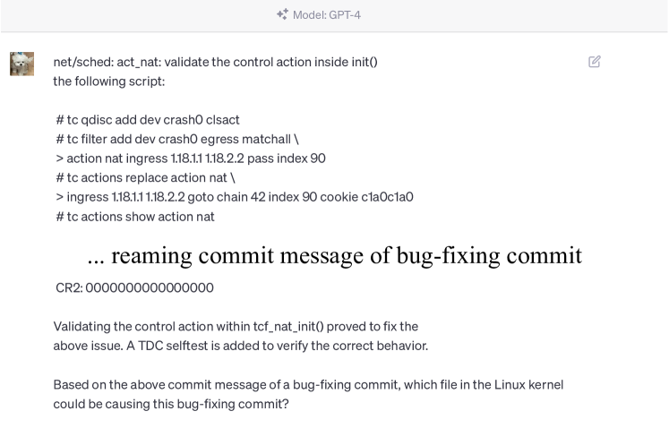Click the line starting 'Based on the above'

tap(308, 384)
